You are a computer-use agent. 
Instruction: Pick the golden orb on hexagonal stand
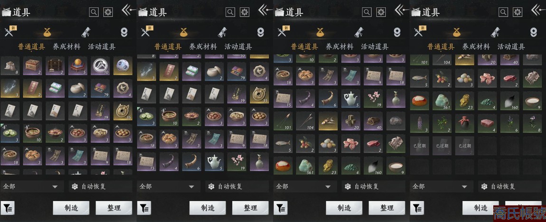point(78,66)
